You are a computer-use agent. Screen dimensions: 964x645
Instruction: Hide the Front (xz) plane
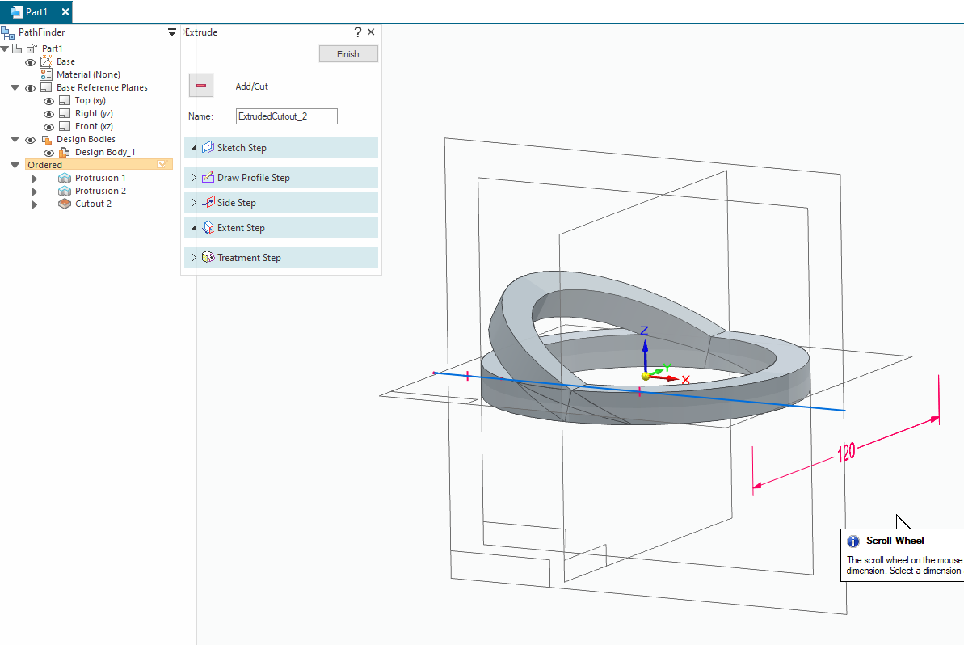click(48, 127)
